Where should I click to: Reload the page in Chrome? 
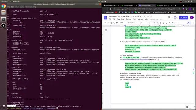111,9
